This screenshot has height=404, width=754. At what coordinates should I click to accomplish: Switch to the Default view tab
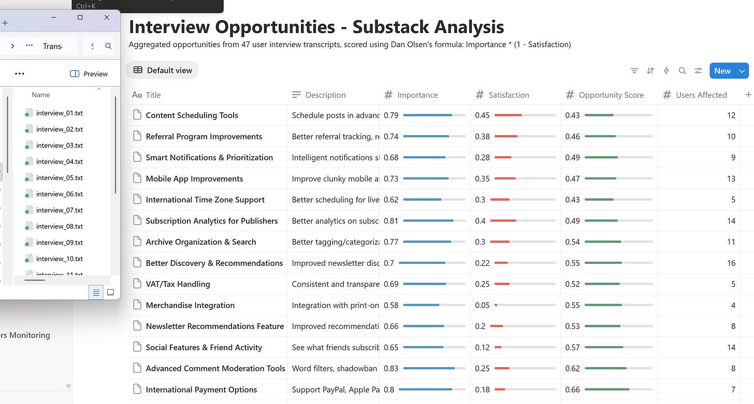(x=162, y=70)
